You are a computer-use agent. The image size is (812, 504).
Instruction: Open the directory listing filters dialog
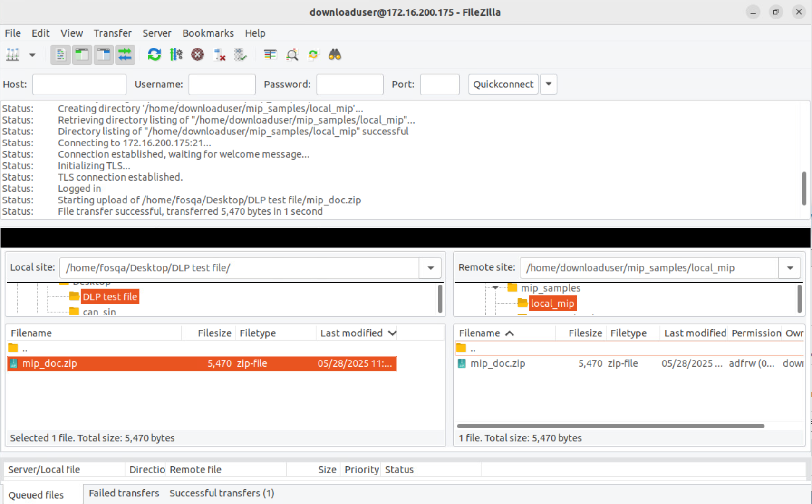(270, 55)
